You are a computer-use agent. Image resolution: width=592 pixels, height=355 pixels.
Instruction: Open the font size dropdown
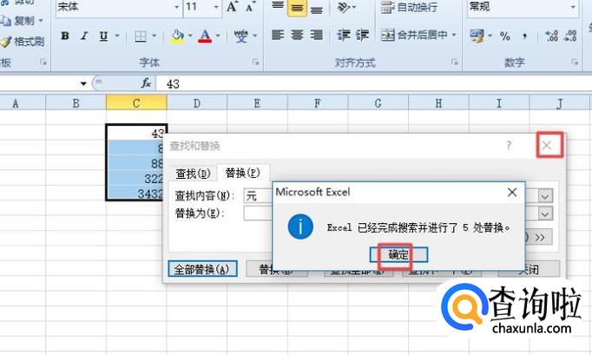click(x=214, y=8)
